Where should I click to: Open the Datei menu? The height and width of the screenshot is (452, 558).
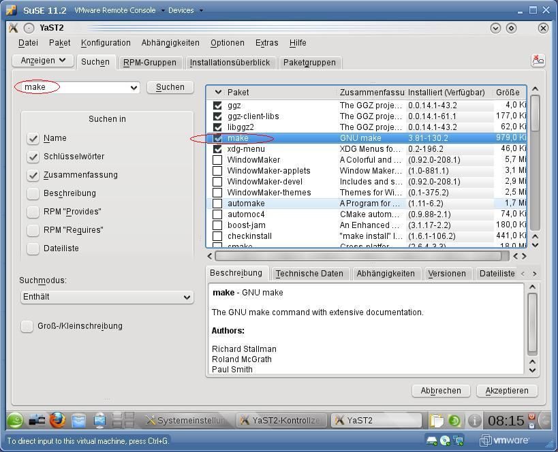click(x=28, y=43)
